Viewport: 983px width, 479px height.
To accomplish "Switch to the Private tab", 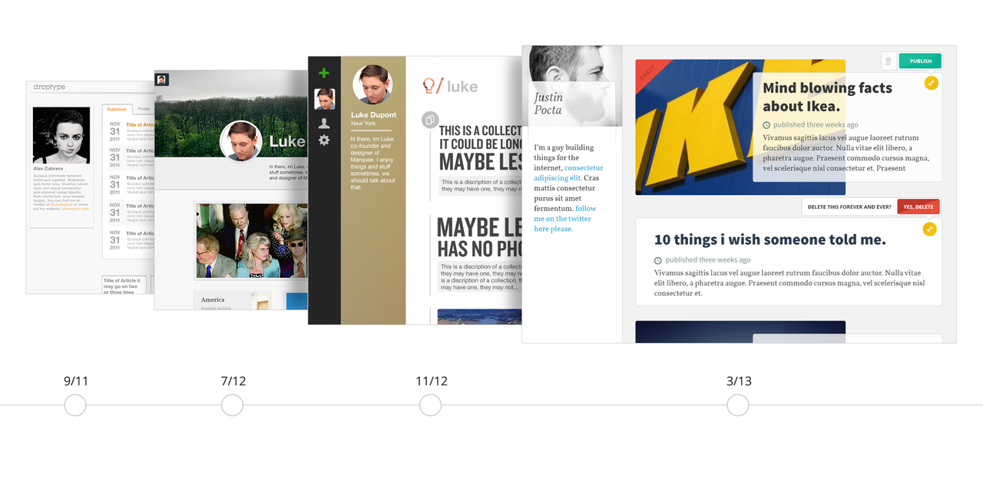I will tap(144, 110).
